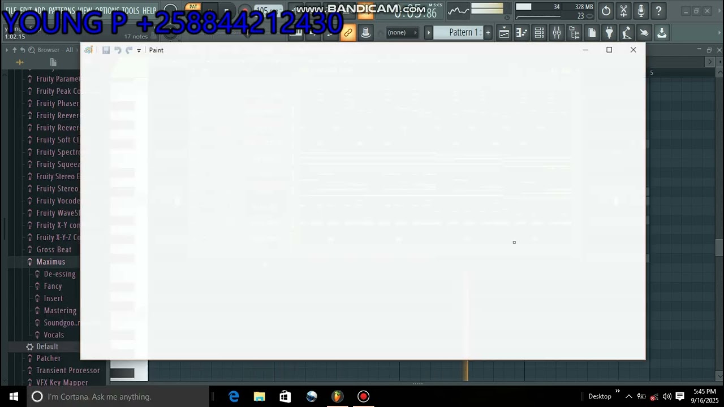Viewport: 724px width, 407px height.
Task: Open the browser/plugin picker view icon
Action: tap(574, 33)
